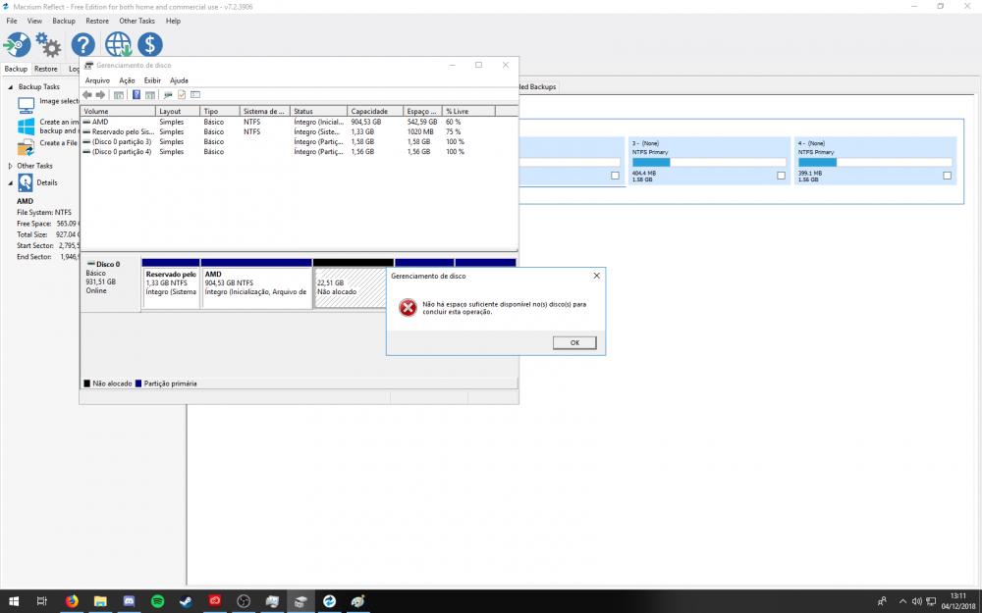Sort by the Capacidade column header
982x613 pixels.
coord(375,112)
